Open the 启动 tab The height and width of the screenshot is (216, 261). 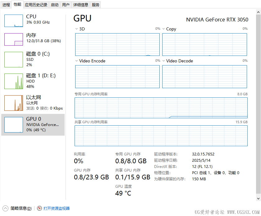point(54,5)
